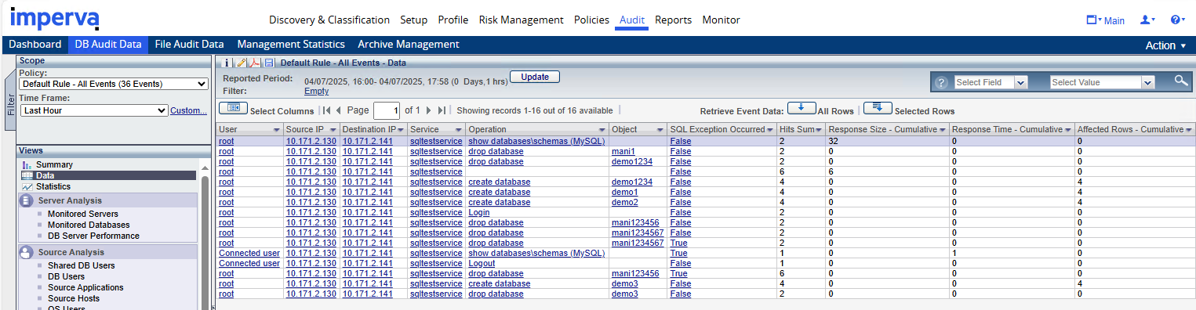Click the question mark icon beside Select Field
This screenshot has height=310, width=1196.
coord(942,82)
